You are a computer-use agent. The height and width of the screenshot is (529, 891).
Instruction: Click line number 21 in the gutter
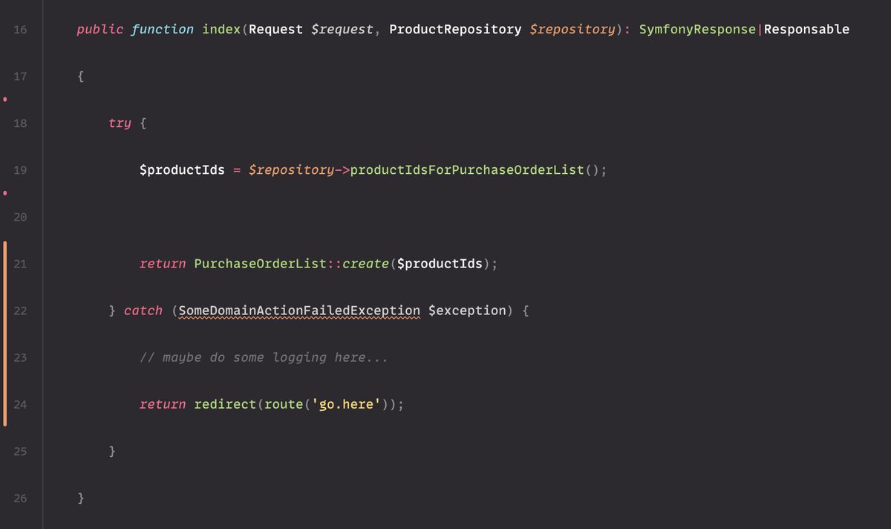(x=20, y=264)
